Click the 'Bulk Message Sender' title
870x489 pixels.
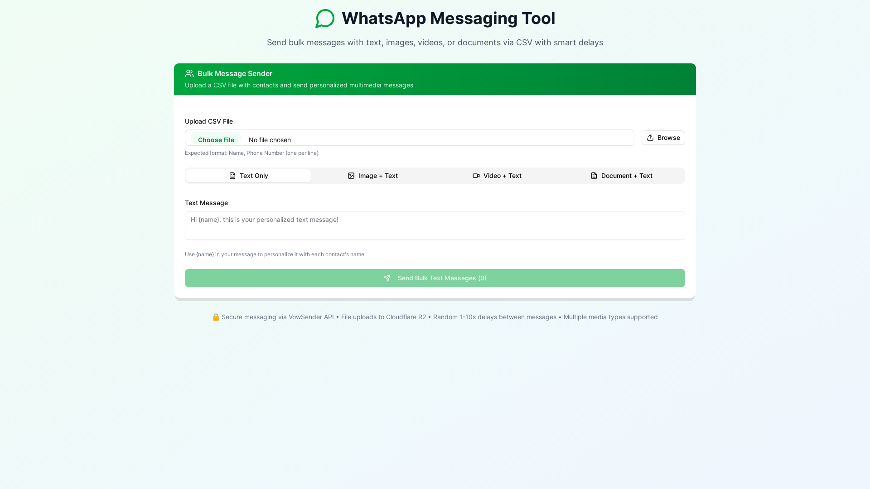pos(235,73)
